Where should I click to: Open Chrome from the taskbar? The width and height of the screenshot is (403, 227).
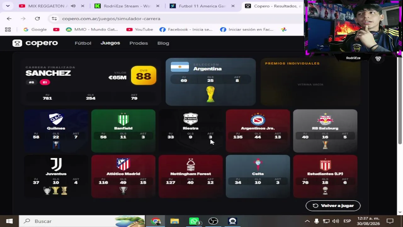click(x=156, y=221)
